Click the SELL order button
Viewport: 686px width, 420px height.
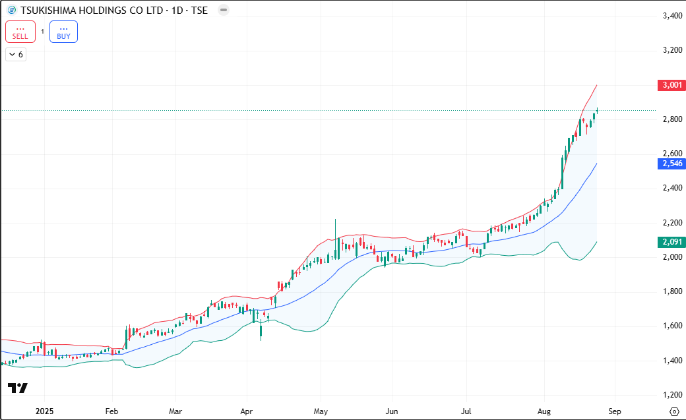[x=20, y=32]
